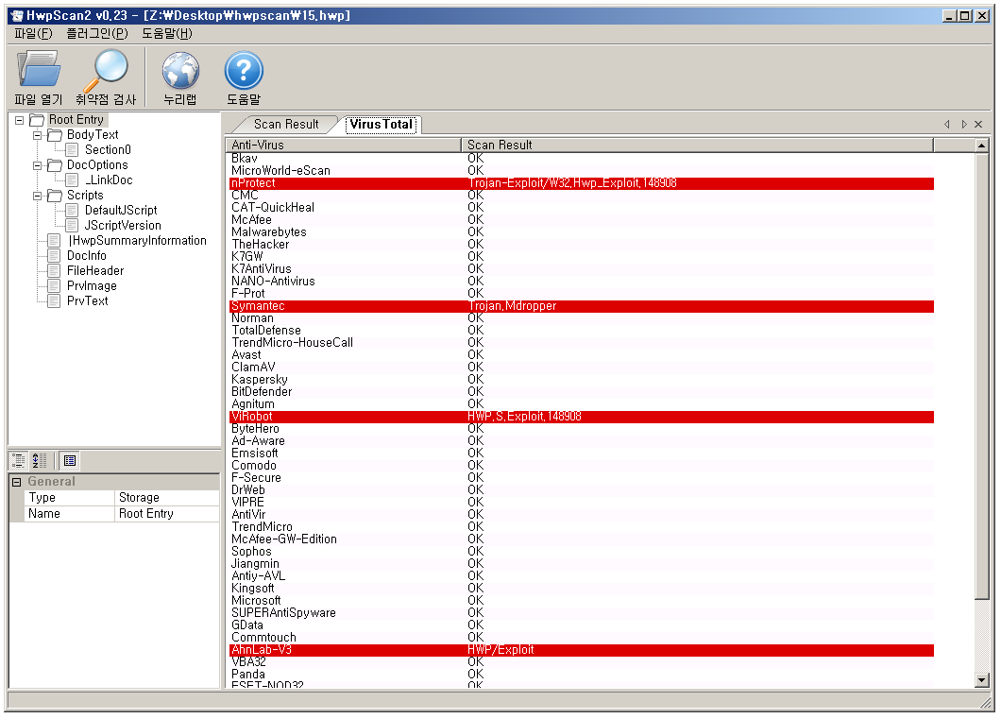
Task: Click the 도움말 question mark icon
Action: click(x=243, y=71)
